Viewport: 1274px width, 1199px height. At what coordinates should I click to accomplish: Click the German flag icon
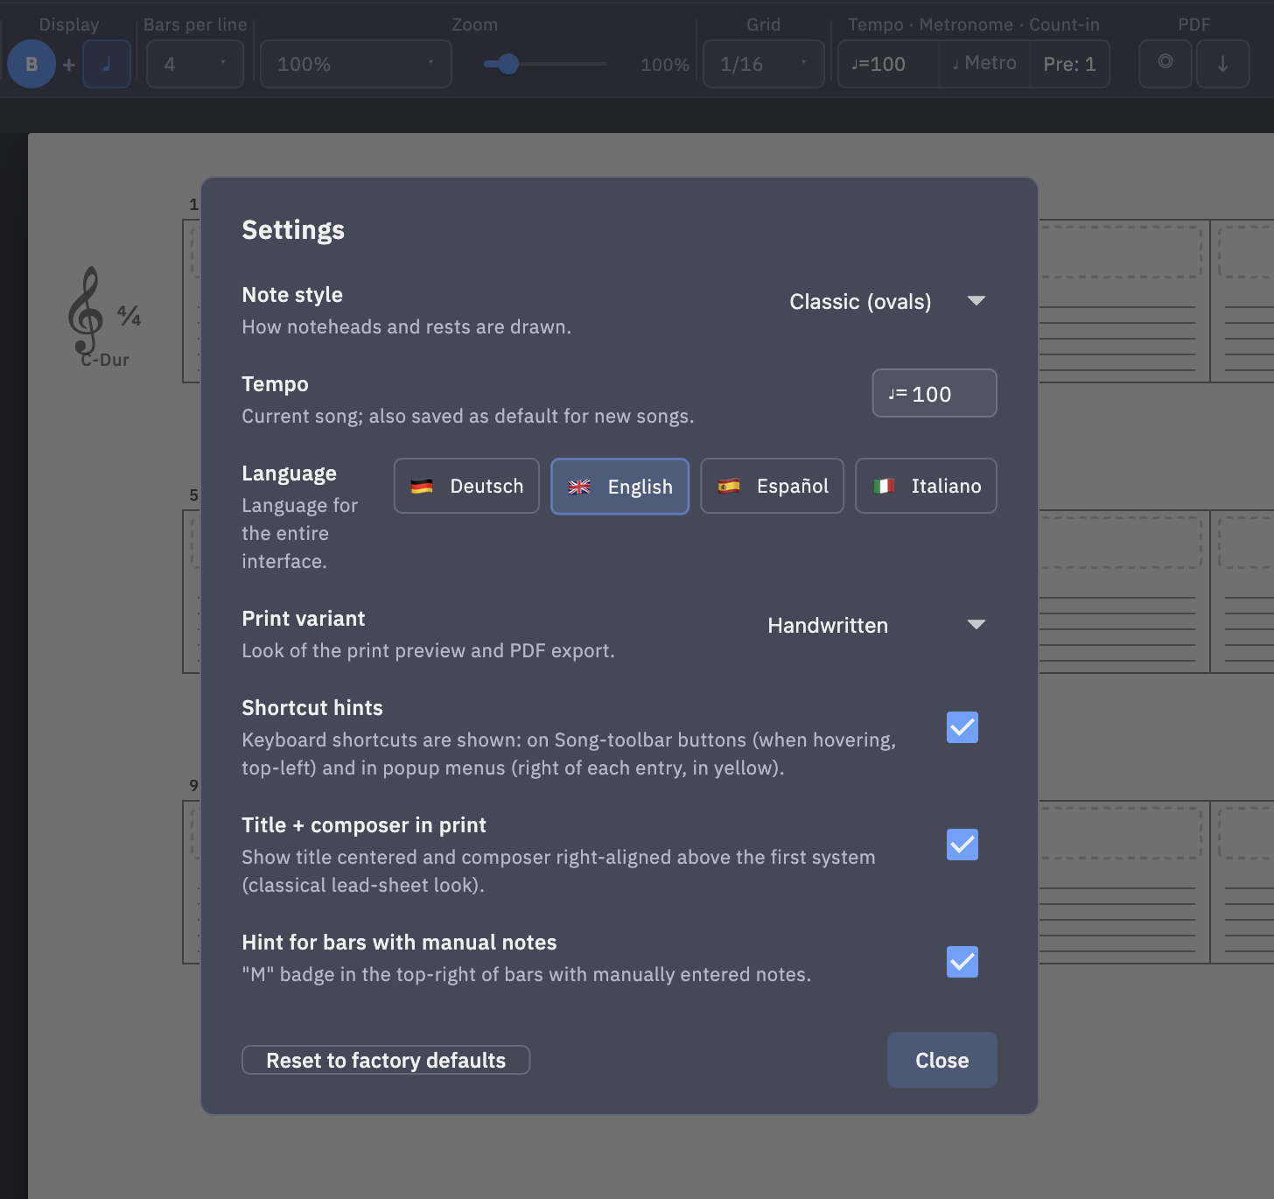(422, 486)
